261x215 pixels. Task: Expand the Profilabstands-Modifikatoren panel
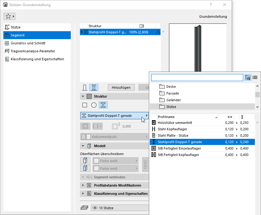point(83,185)
